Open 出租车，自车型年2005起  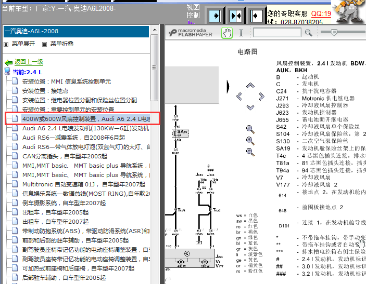[x=55, y=212]
